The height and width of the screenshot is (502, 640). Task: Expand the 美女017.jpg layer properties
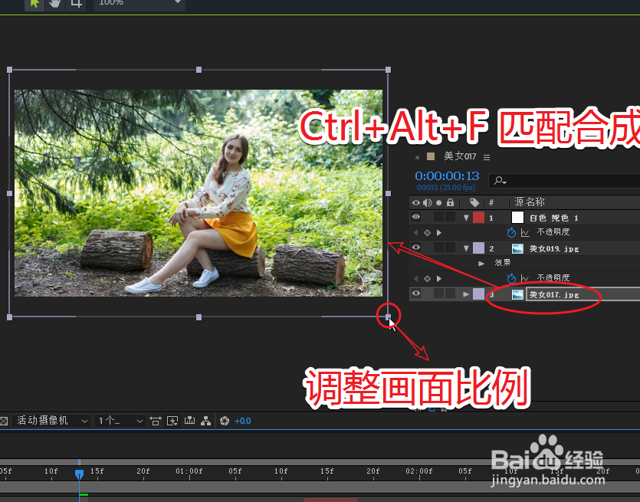[x=466, y=294]
